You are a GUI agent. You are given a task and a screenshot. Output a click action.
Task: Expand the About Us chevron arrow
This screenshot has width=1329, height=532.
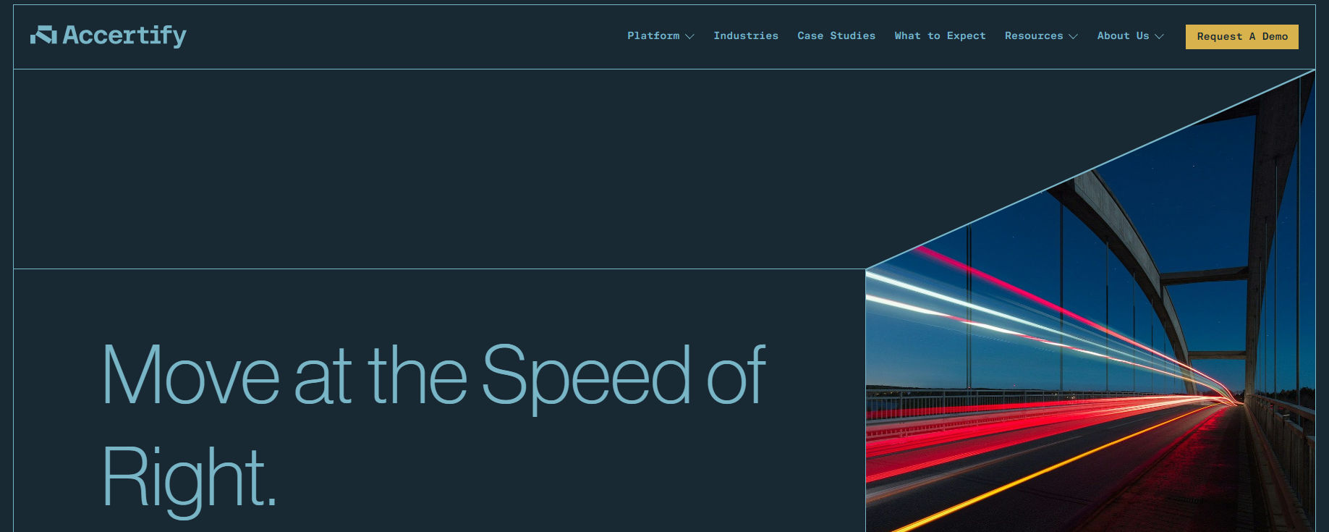point(1159,36)
